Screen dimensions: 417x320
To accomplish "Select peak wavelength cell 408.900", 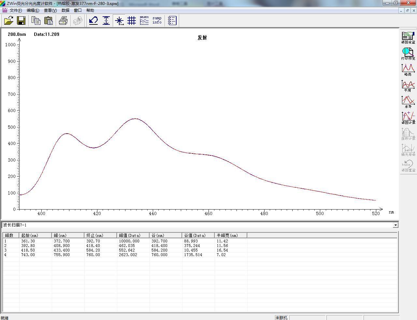I will (x=62, y=246).
